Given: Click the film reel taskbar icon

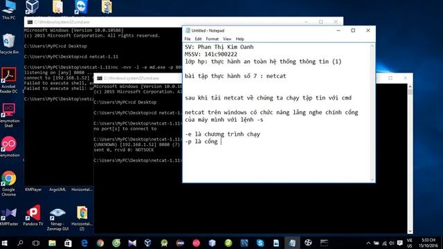Looking at the screenshot, I should pyautogui.click(x=308, y=243).
